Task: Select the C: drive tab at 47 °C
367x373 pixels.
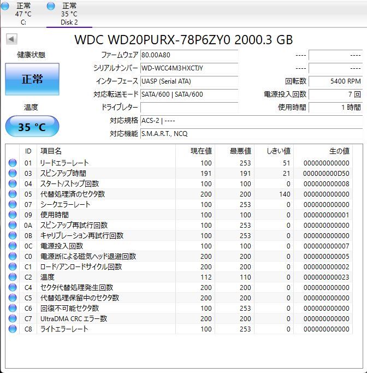Action: click(x=23, y=14)
